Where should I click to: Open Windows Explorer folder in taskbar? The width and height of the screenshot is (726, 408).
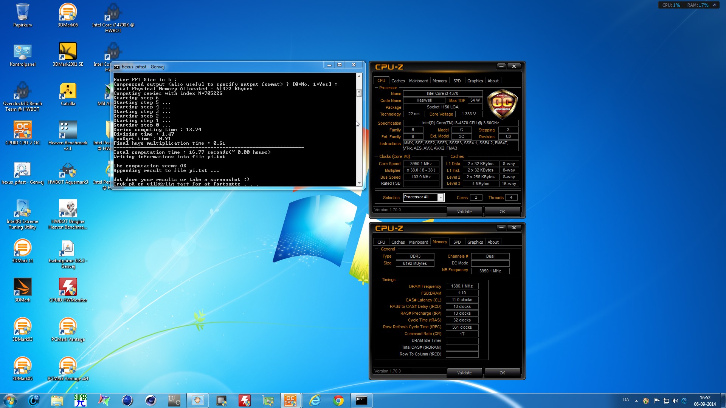pyautogui.click(x=57, y=400)
